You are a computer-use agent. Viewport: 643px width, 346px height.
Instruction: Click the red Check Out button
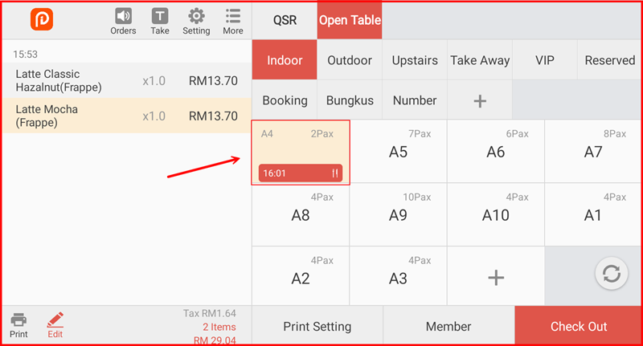pyautogui.click(x=578, y=327)
